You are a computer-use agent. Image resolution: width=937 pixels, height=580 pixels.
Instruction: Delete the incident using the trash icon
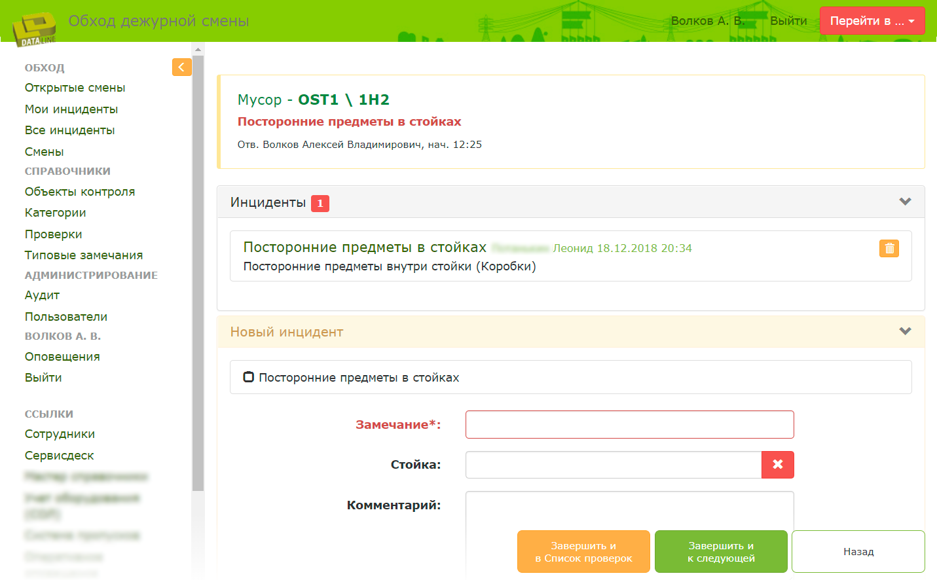[x=889, y=248]
